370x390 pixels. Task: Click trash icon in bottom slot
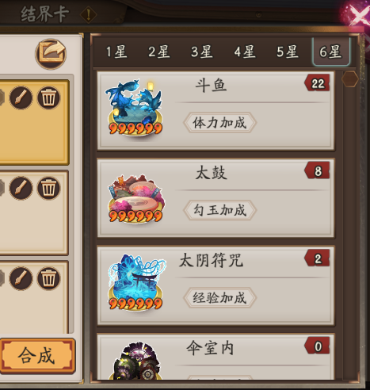point(48,278)
